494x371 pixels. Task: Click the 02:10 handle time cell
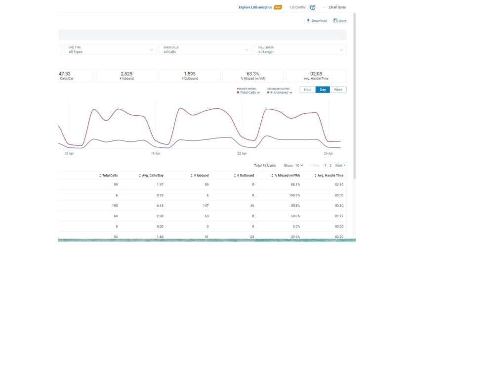pos(339,185)
